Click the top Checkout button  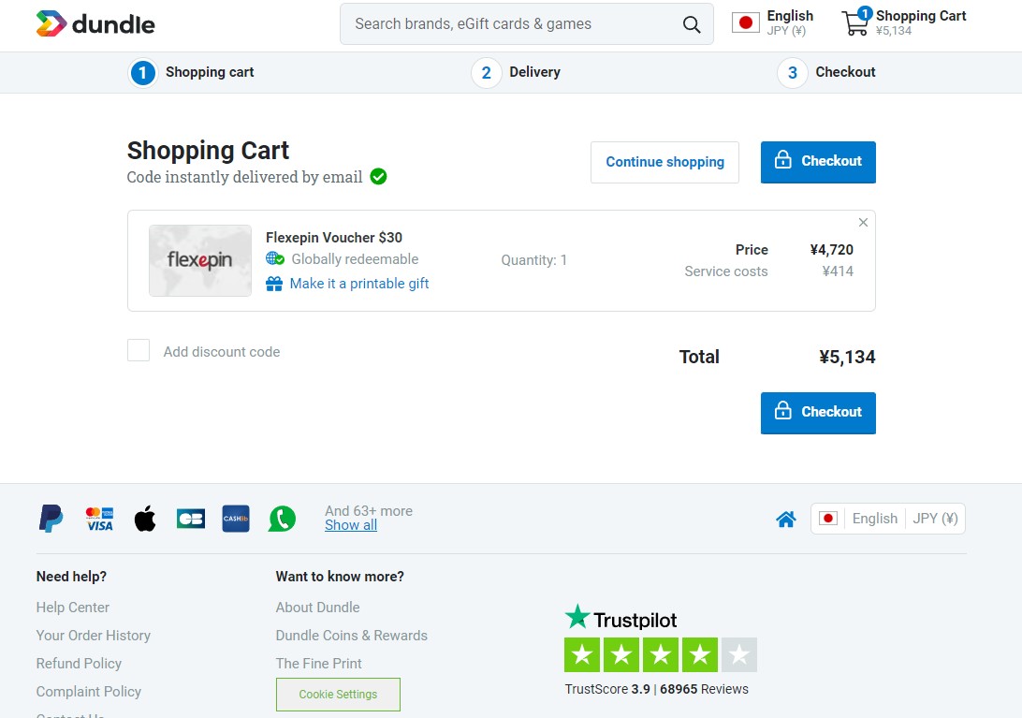coord(818,162)
